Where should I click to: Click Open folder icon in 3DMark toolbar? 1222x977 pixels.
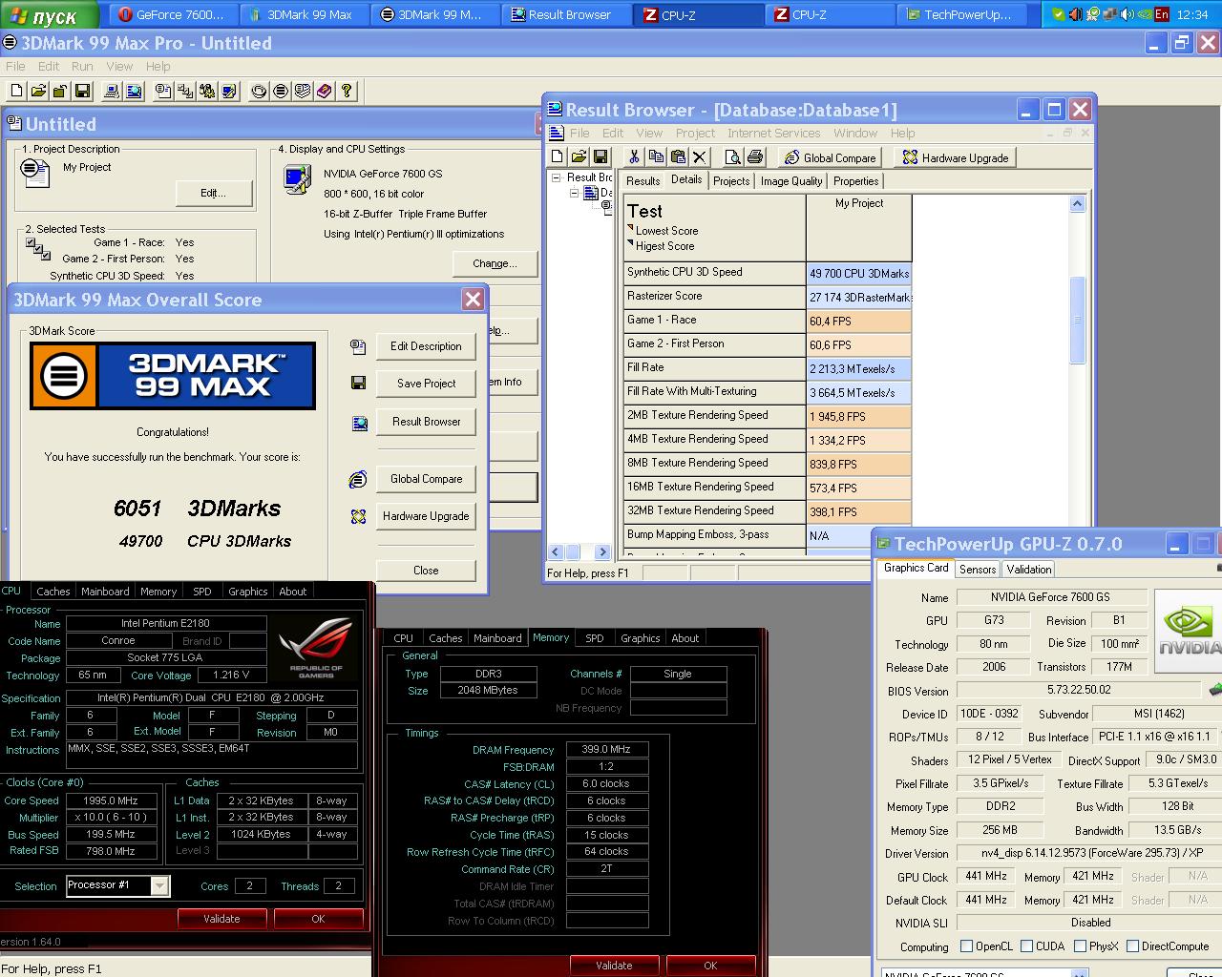pos(38,92)
